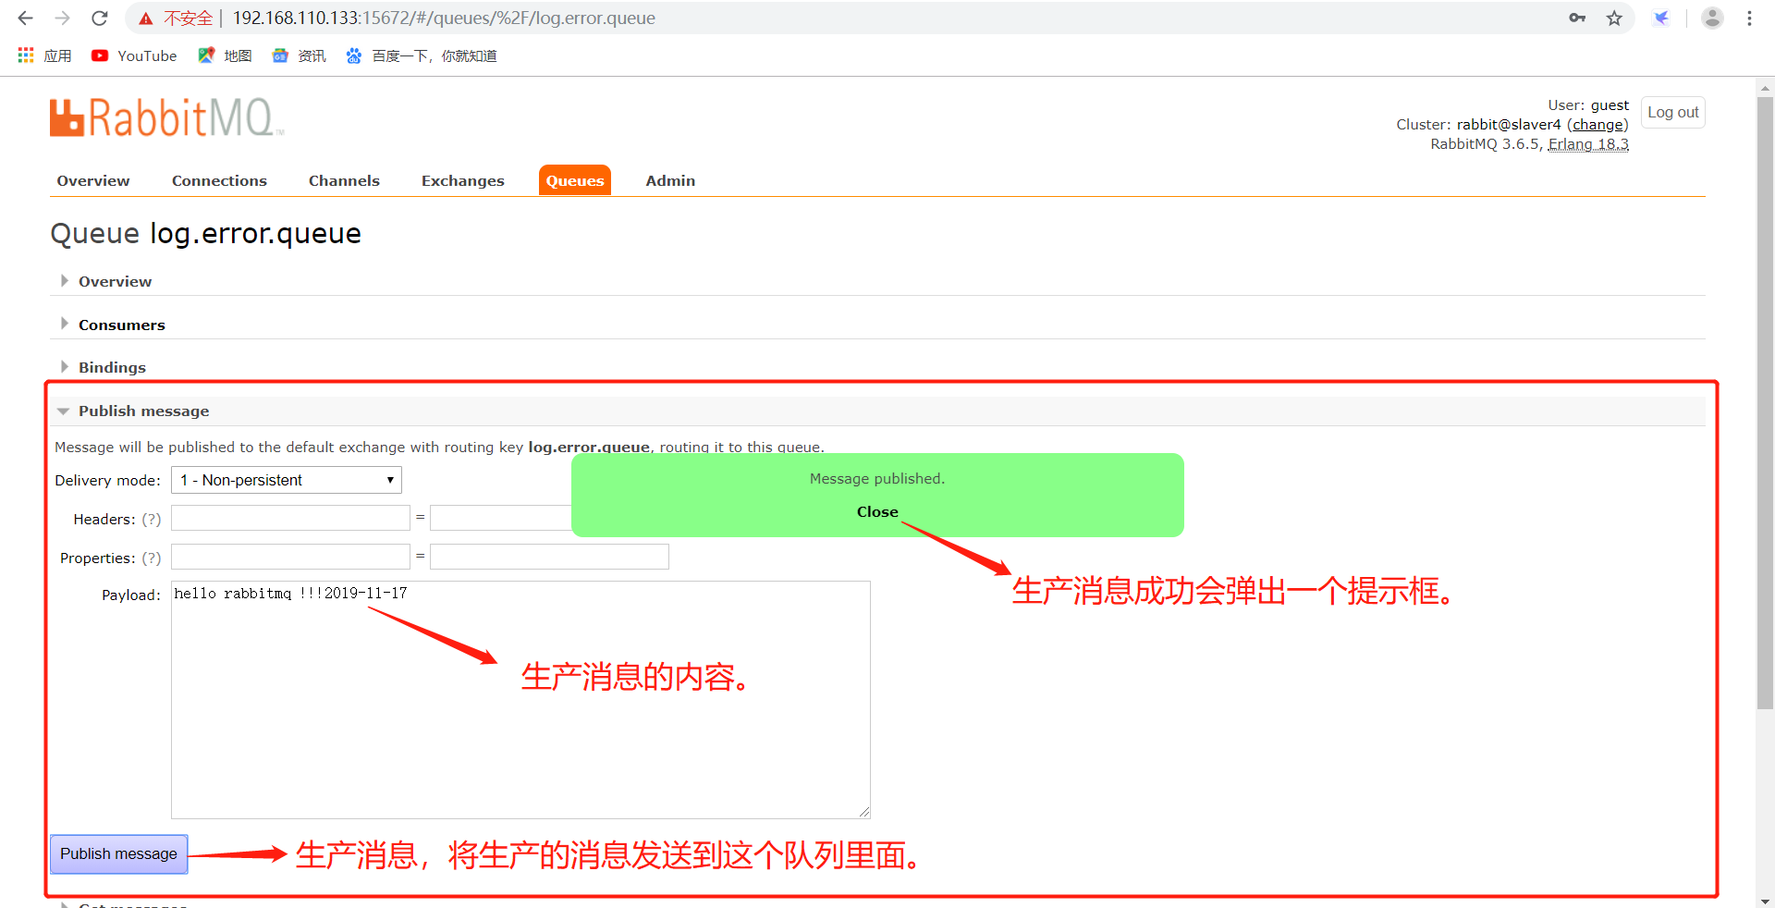Open the YouTube bookmark
1775x908 pixels.
coord(132,55)
